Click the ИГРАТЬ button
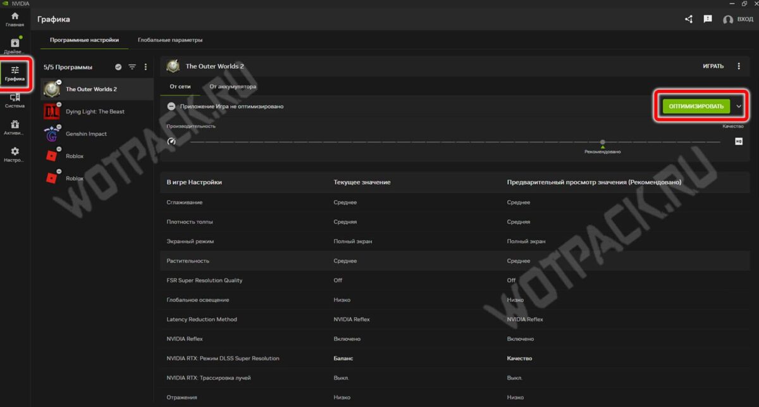 coord(713,66)
